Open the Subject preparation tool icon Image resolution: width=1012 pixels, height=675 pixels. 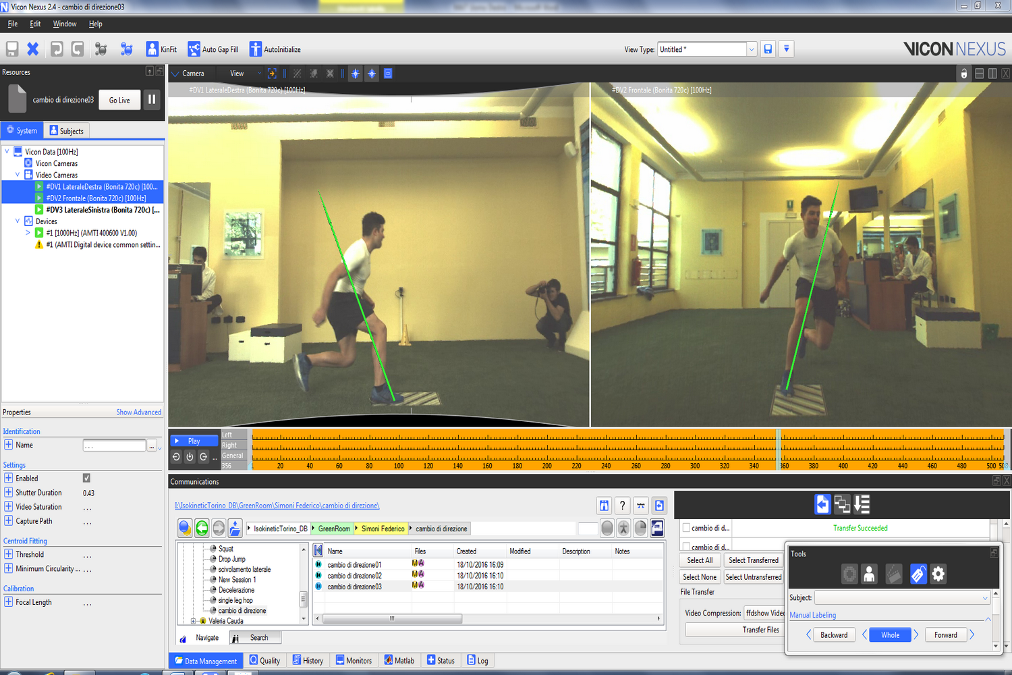(870, 574)
